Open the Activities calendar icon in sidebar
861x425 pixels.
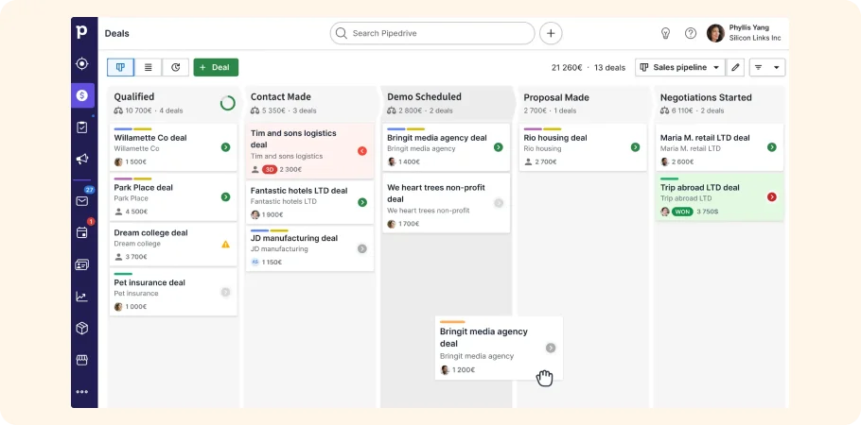tap(81, 232)
